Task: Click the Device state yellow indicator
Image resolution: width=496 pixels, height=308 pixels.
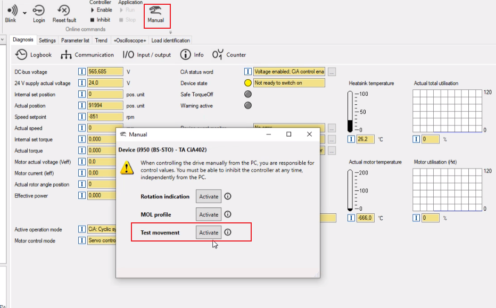Action: pyautogui.click(x=247, y=83)
